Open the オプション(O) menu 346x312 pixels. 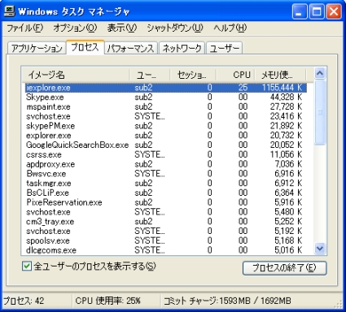click(x=75, y=28)
